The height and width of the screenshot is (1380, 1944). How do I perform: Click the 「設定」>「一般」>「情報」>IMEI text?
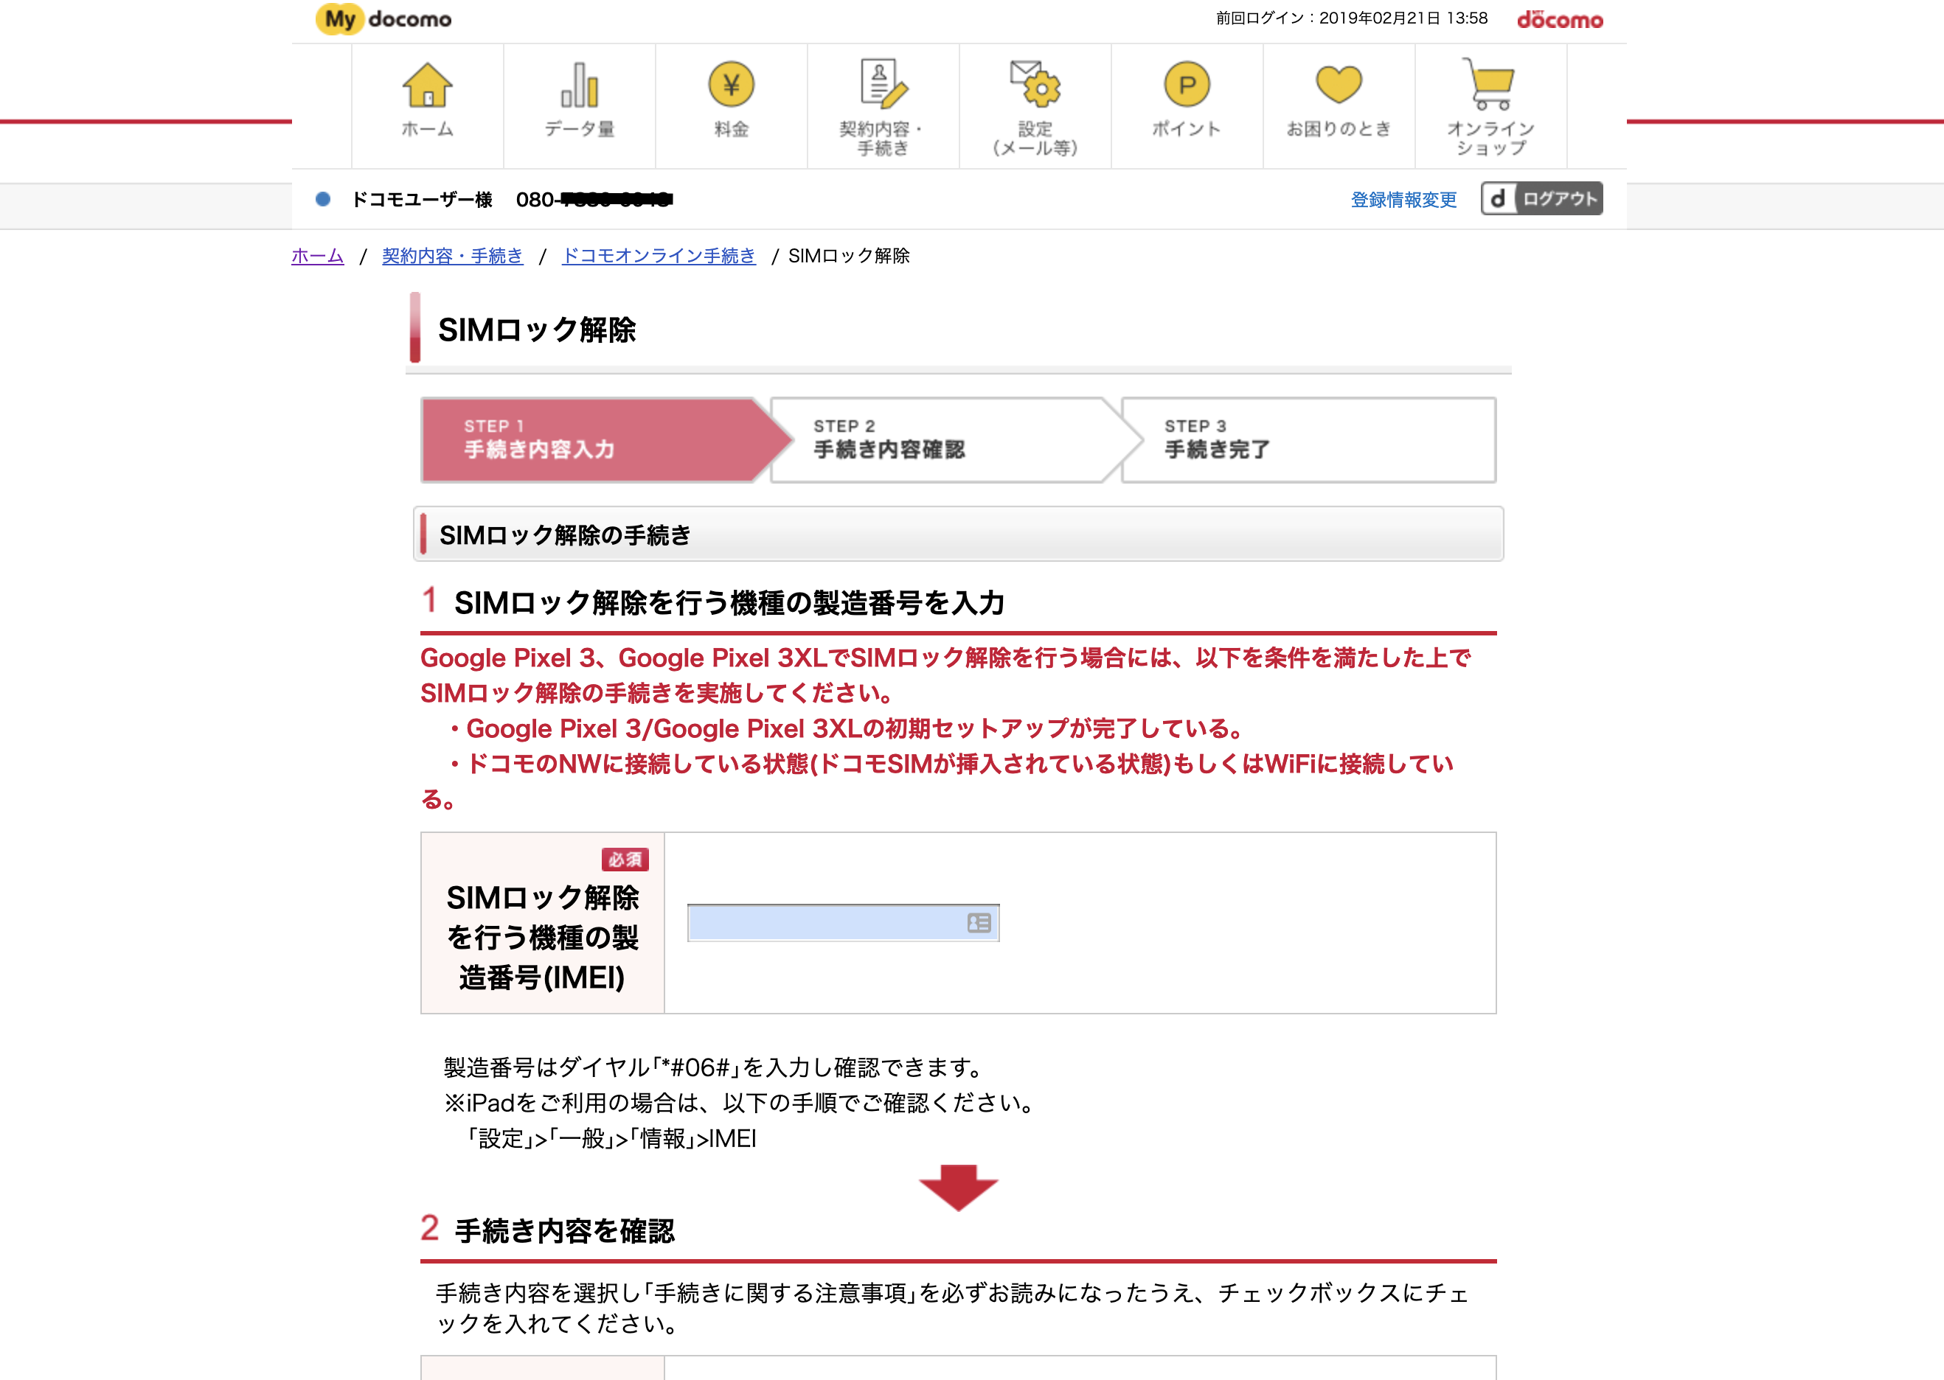(x=611, y=1139)
